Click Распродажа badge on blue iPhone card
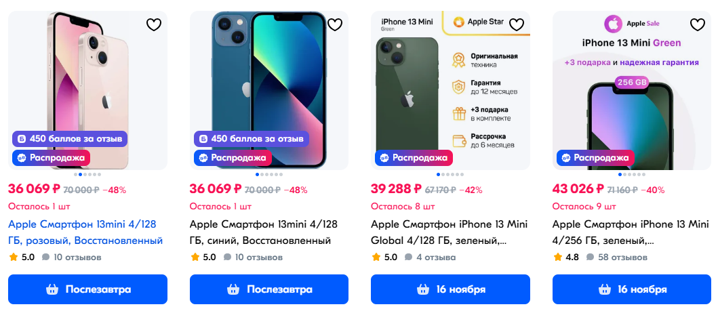Viewport: 718px width, 311px height. pos(233,158)
